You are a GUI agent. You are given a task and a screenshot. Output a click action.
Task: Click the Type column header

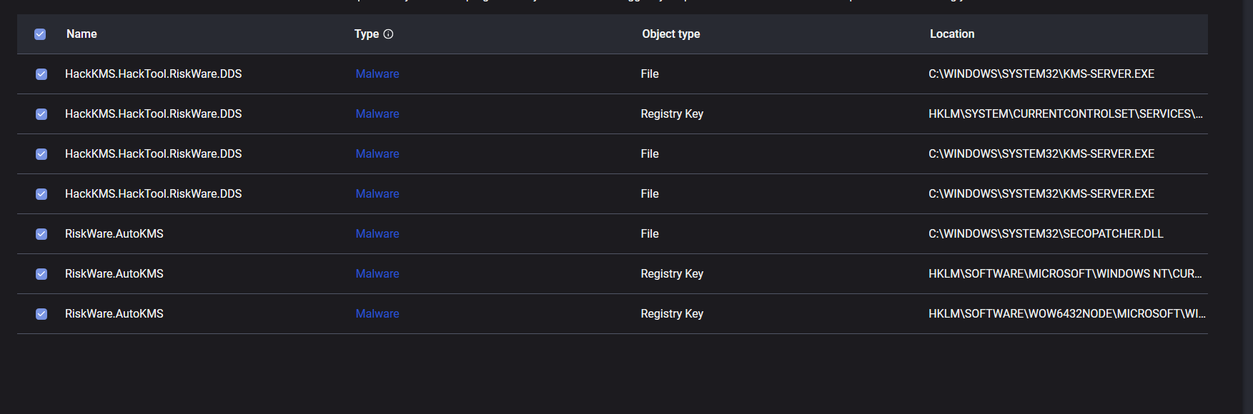pyautogui.click(x=367, y=34)
